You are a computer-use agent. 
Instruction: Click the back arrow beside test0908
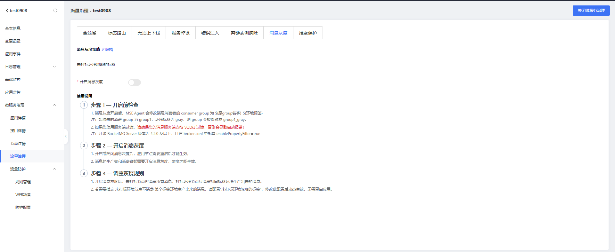coord(7,11)
